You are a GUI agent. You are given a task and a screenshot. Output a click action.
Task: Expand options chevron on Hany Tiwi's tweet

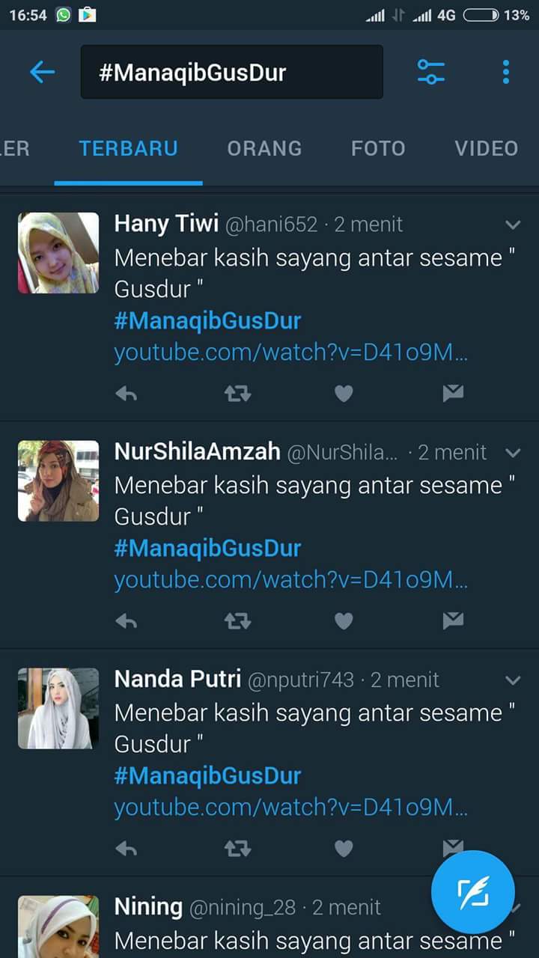tap(513, 225)
